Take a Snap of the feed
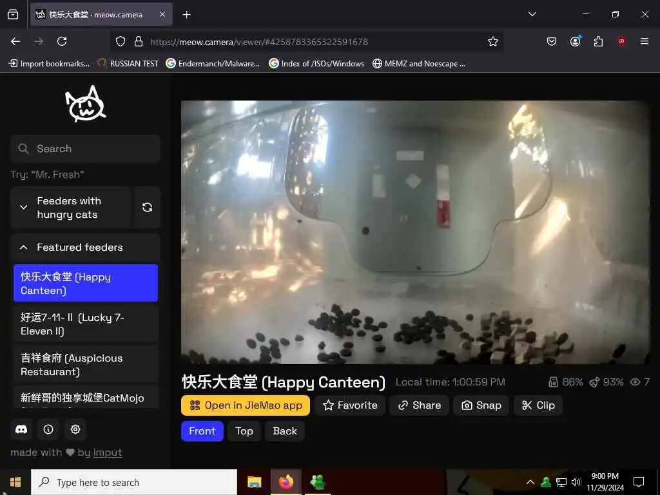 (x=481, y=405)
